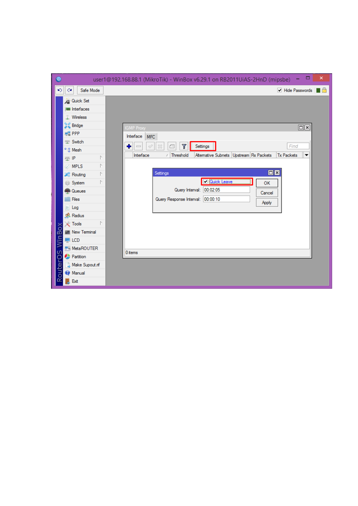Viewport: 358px width, 506px height.
Task: Sort by the Upstream column header
Action: (x=241, y=155)
